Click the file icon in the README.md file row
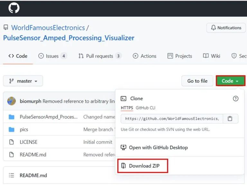This screenshot has width=247, height=185. (11, 154)
